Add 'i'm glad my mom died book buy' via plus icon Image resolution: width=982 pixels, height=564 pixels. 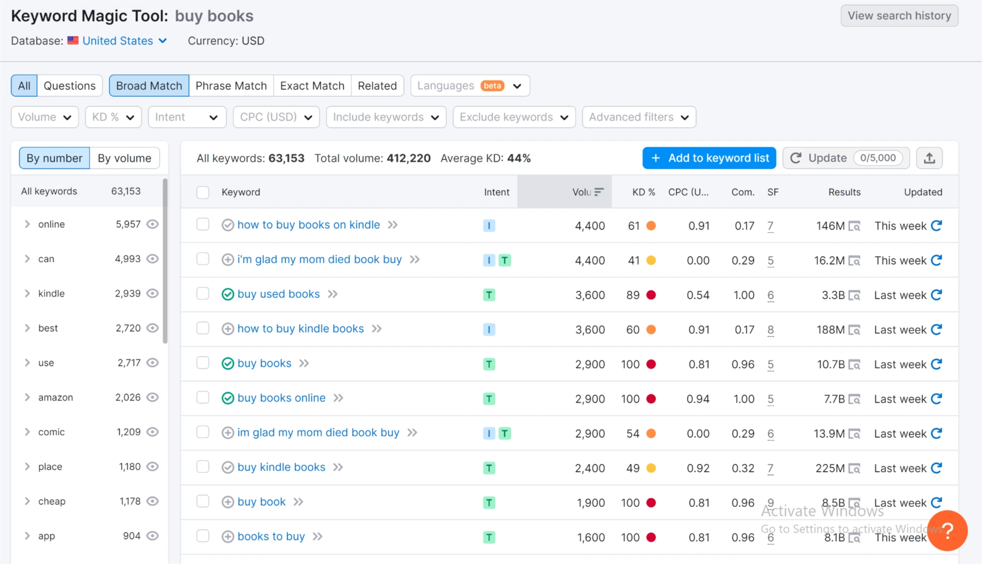228,259
